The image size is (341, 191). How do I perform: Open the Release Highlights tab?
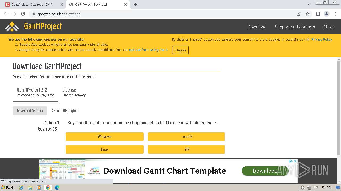[x=64, y=111]
